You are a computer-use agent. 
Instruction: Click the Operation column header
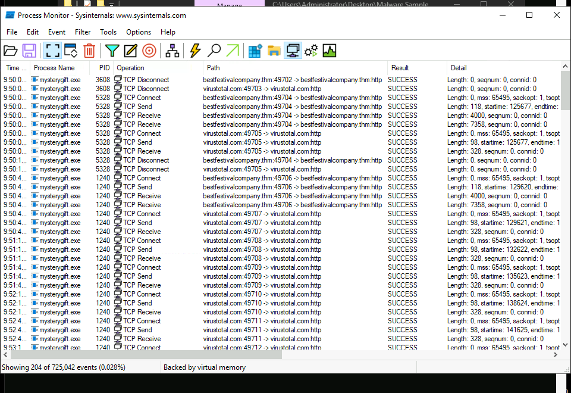[130, 68]
